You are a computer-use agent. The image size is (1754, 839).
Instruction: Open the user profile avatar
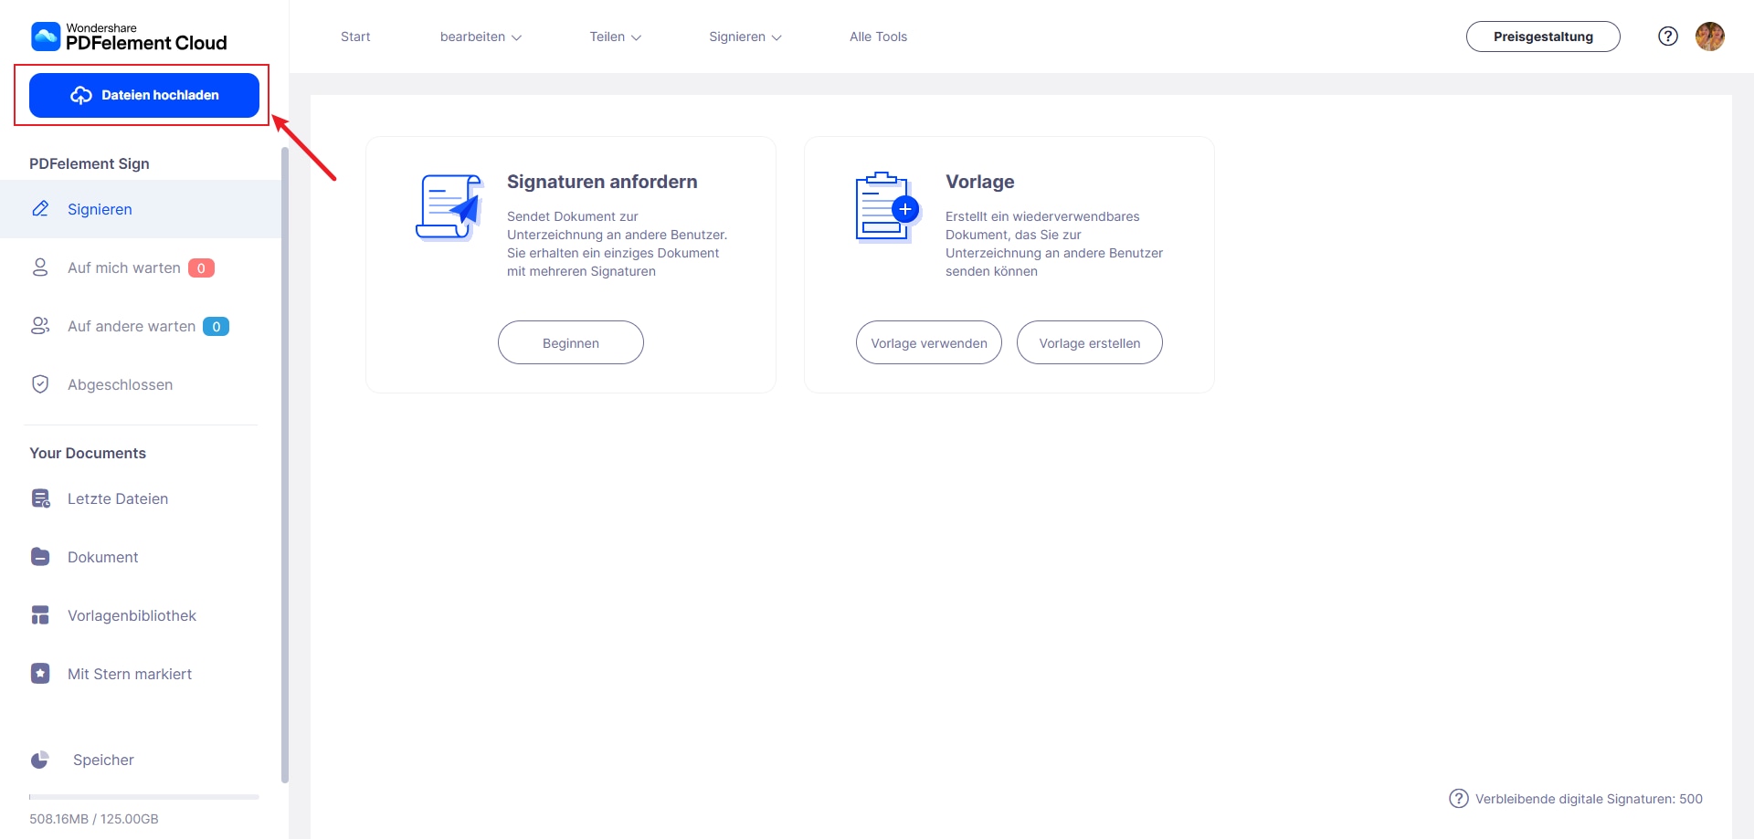point(1710,37)
